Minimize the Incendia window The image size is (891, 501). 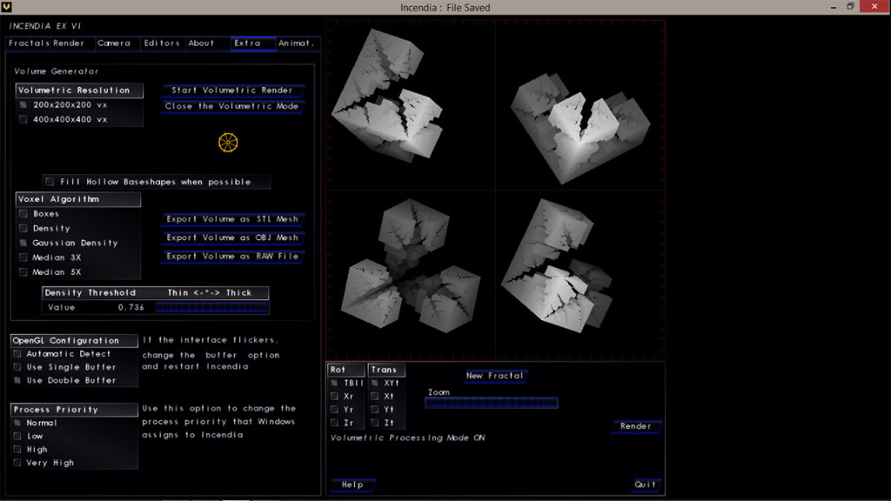click(834, 7)
